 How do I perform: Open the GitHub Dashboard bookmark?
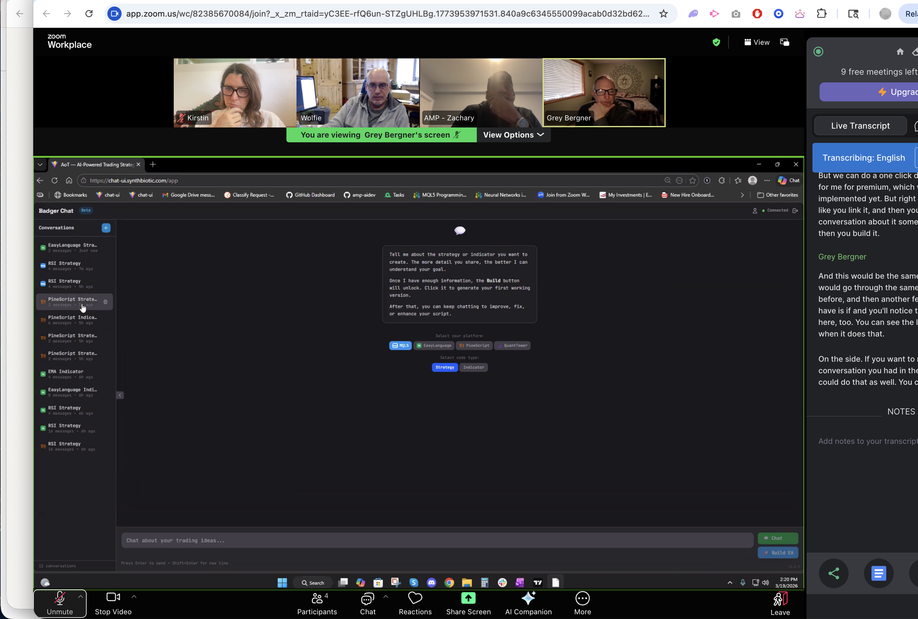310,195
